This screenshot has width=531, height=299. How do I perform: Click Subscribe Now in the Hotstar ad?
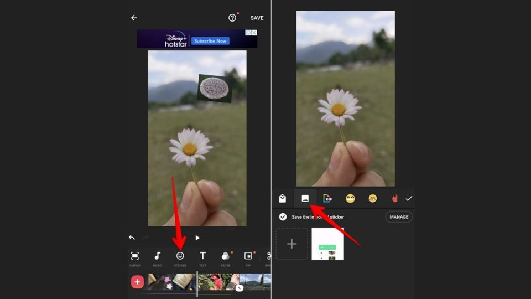(x=210, y=41)
